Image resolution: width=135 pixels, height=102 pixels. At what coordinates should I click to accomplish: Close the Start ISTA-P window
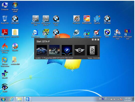click(98, 40)
